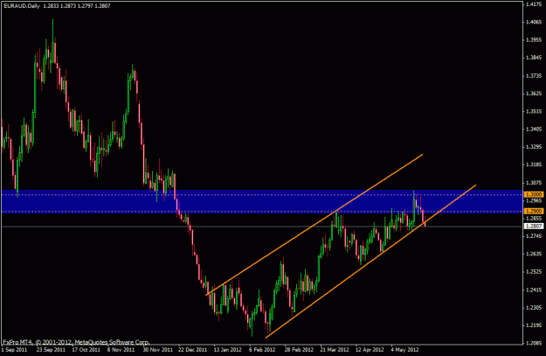Click the 1.2965 price axis label
This screenshot has width=546, height=356.
534,201
